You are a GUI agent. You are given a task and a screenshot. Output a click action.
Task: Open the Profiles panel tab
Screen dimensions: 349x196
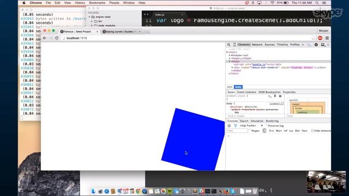click(x=294, y=45)
